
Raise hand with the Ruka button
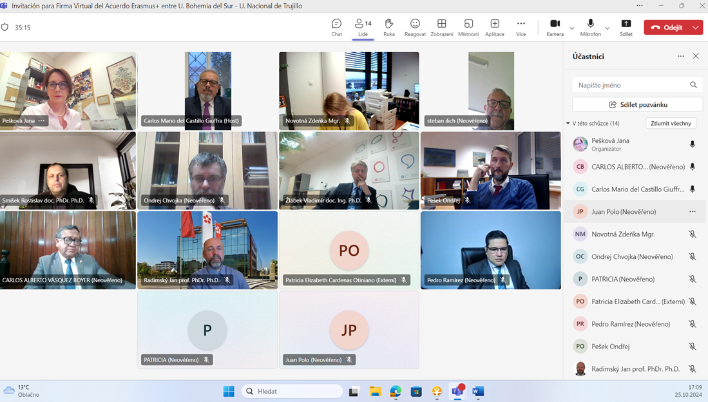(388, 28)
